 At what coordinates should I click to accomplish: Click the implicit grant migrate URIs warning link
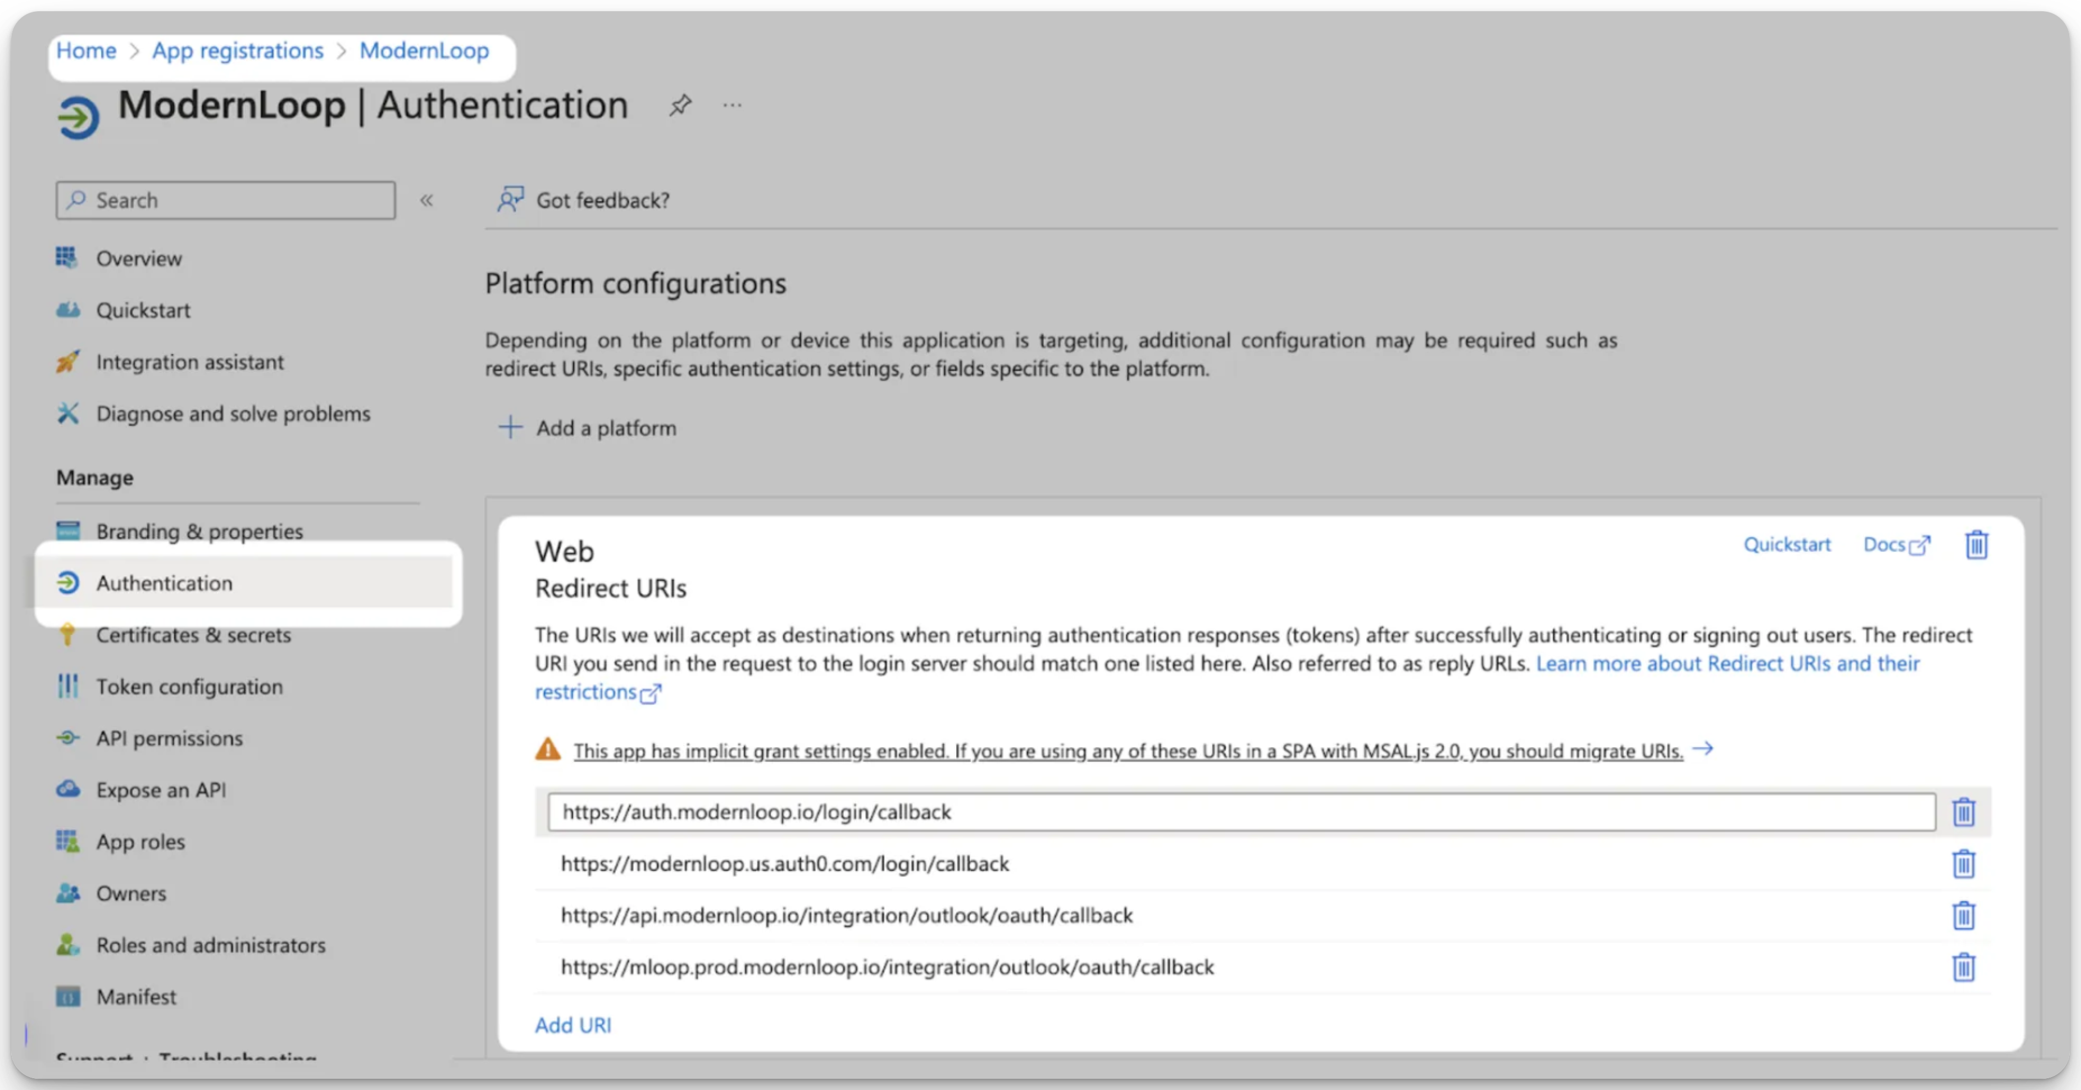(x=1128, y=751)
